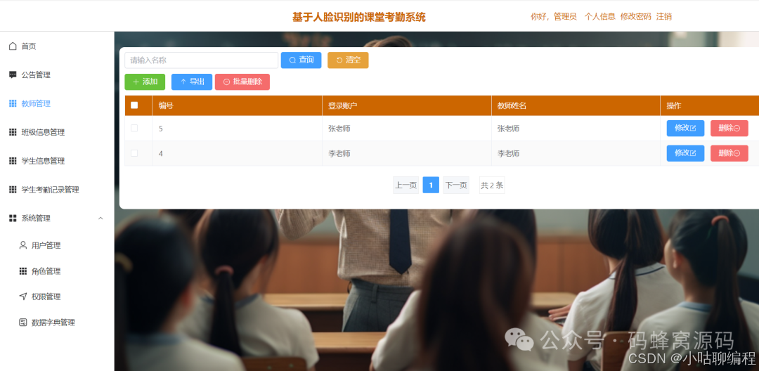Image resolution: width=759 pixels, height=371 pixels.
Task: Click the 共 2 条 total count
Action: click(x=492, y=185)
